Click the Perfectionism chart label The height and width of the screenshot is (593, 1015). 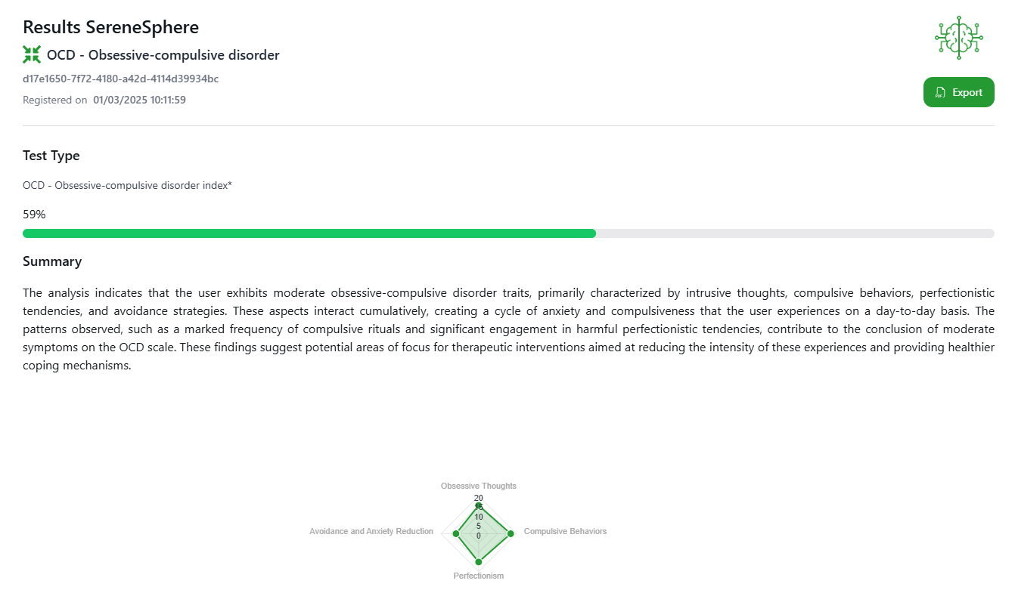pyautogui.click(x=478, y=576)
